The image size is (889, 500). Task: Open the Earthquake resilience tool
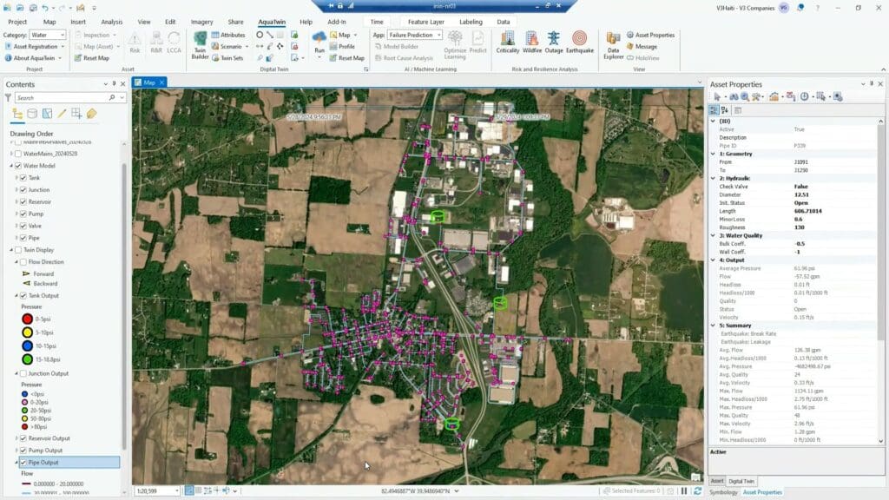click(x=579, y=42)
